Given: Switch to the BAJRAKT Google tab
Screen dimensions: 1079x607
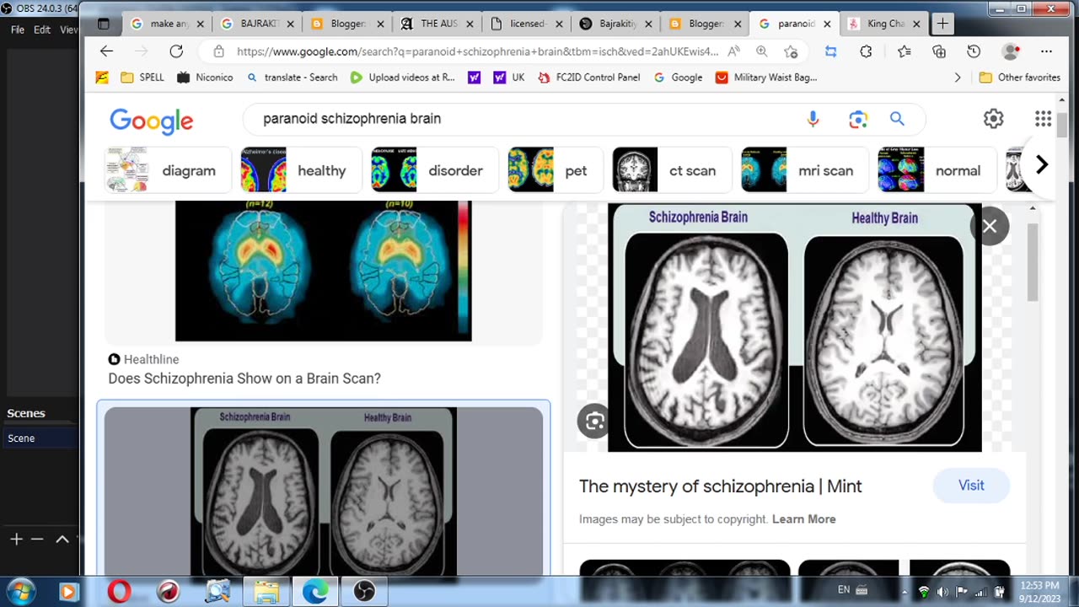Looking at the screenshot, I should click(x=255, y=24).
